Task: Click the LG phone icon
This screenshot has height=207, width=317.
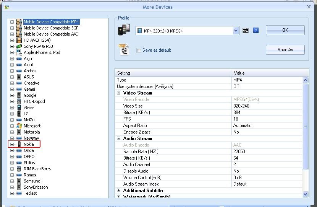Action: 19,114
